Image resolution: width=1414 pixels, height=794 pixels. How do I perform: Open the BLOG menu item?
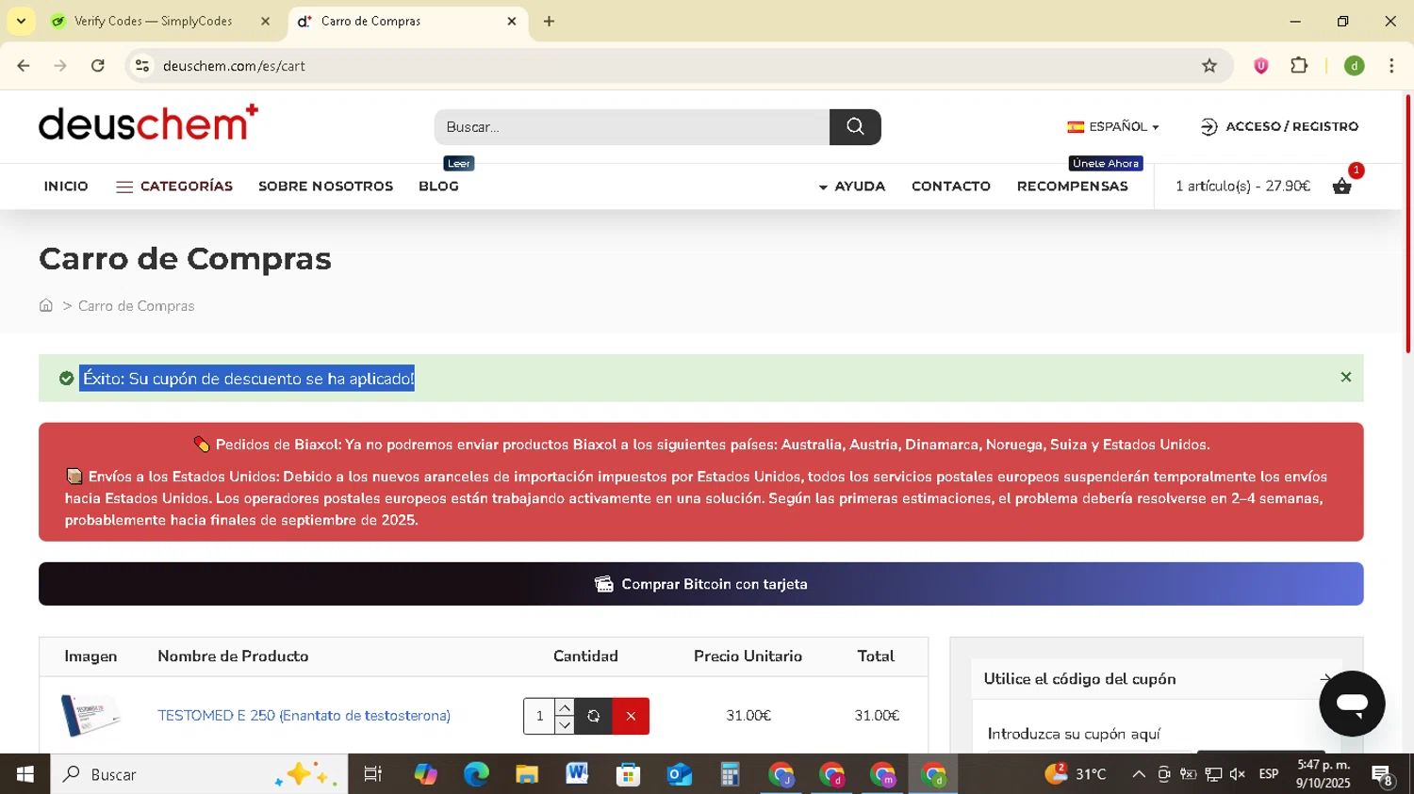438,186
